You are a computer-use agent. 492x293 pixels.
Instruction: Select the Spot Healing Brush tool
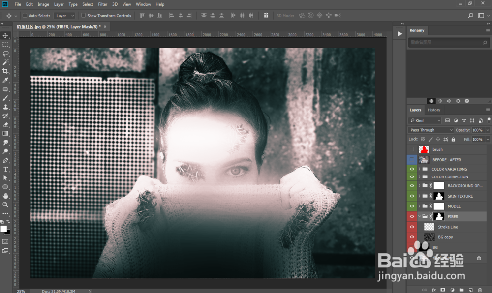(5, 89)
